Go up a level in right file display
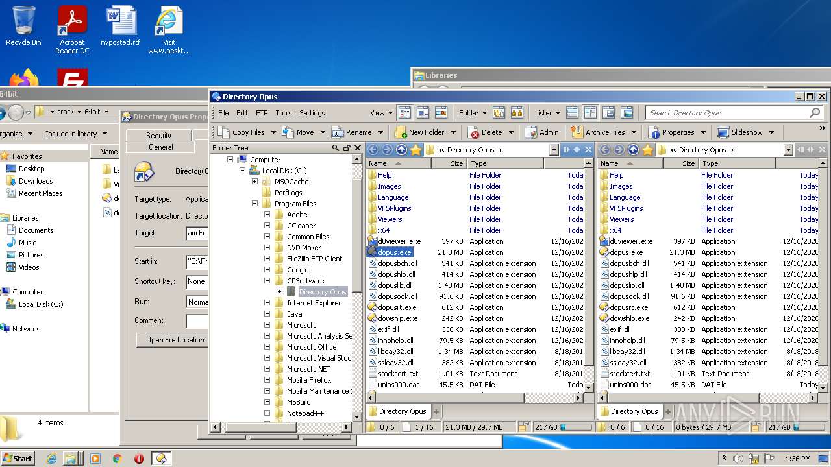This screenshot has width=831, height=467. point(634,150)
